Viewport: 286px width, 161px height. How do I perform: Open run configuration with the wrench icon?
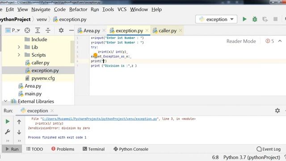tap(8, 132)
